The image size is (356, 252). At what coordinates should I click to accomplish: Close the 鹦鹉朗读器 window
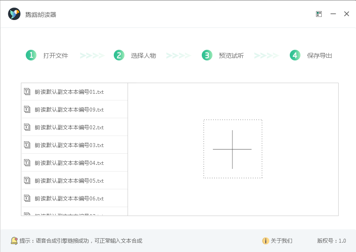click(x=347, y=14)
